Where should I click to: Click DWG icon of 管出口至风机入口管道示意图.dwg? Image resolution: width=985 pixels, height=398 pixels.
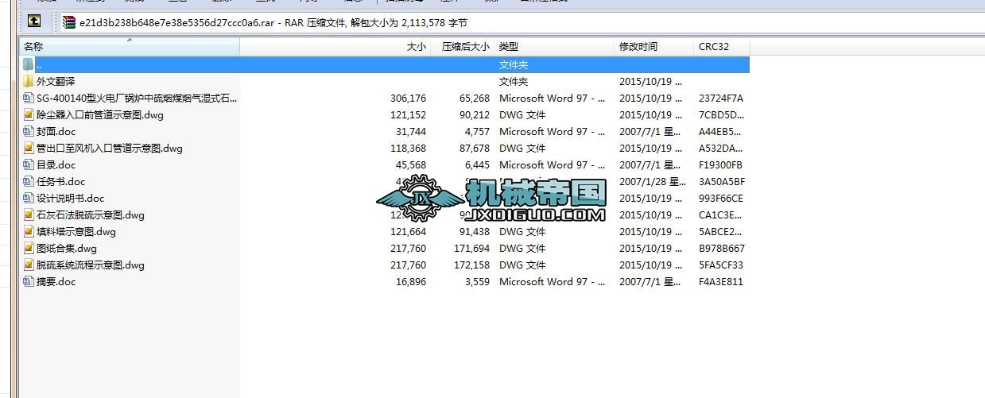coord(29,148)
